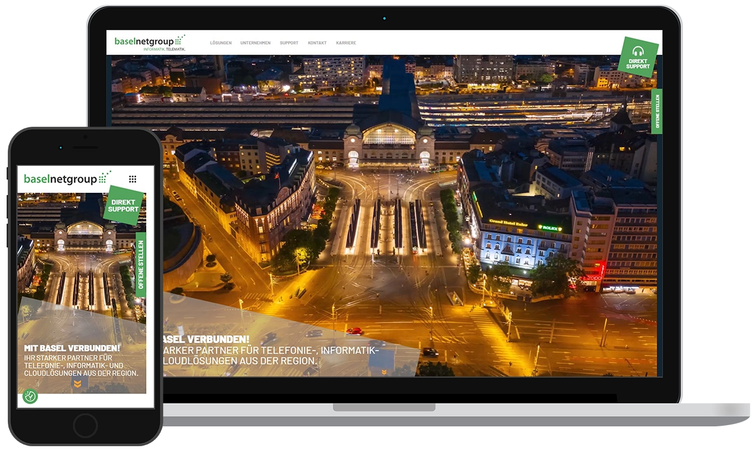755x451 pixels.
Task: Open the Lösungen menu item
Action: [x=221, y=43]
